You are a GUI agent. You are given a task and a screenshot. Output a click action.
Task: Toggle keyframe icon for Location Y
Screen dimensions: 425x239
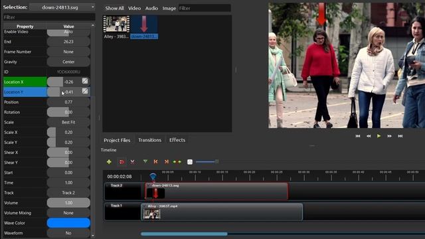(85, 92)
